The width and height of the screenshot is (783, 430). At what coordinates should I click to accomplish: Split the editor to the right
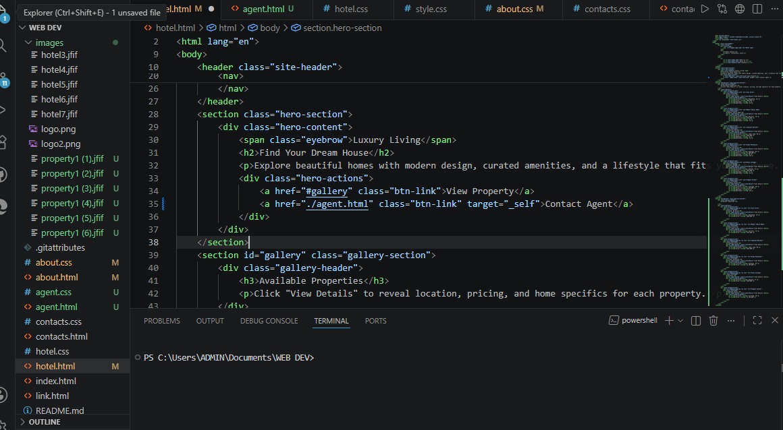tap(757, 9)
